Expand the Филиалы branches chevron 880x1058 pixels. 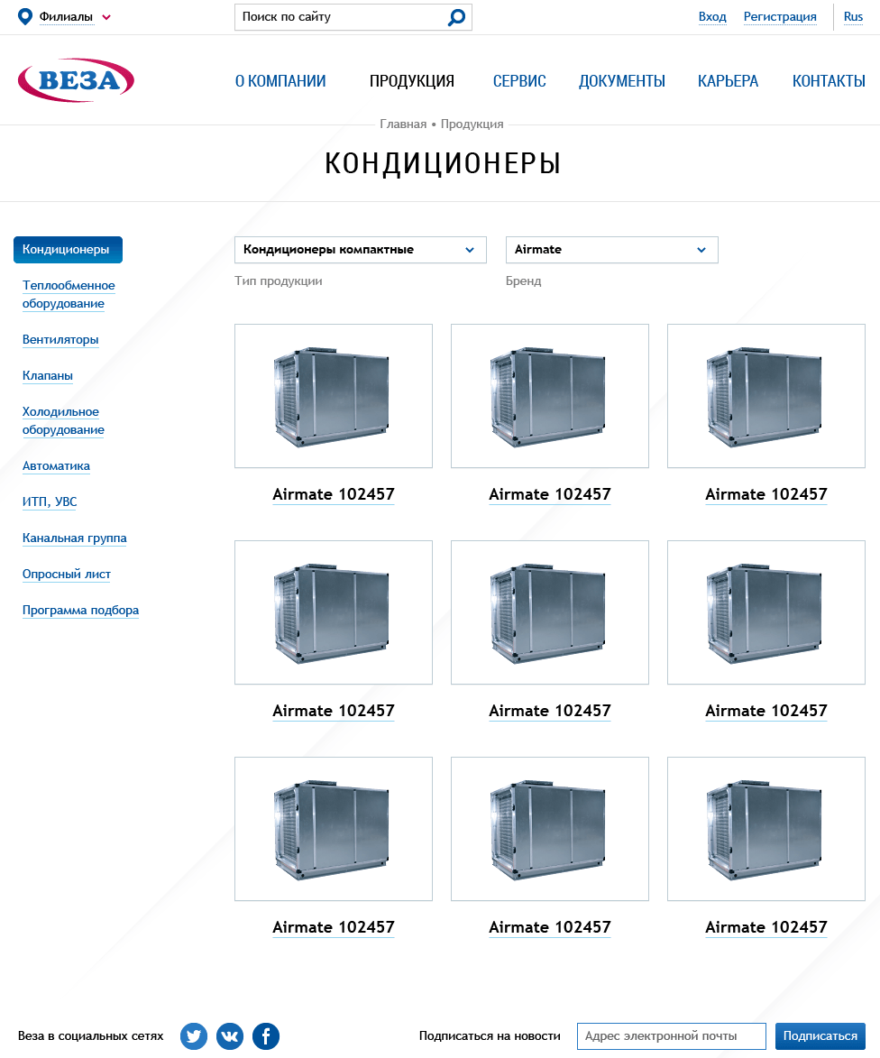click(x=106, y=17)
